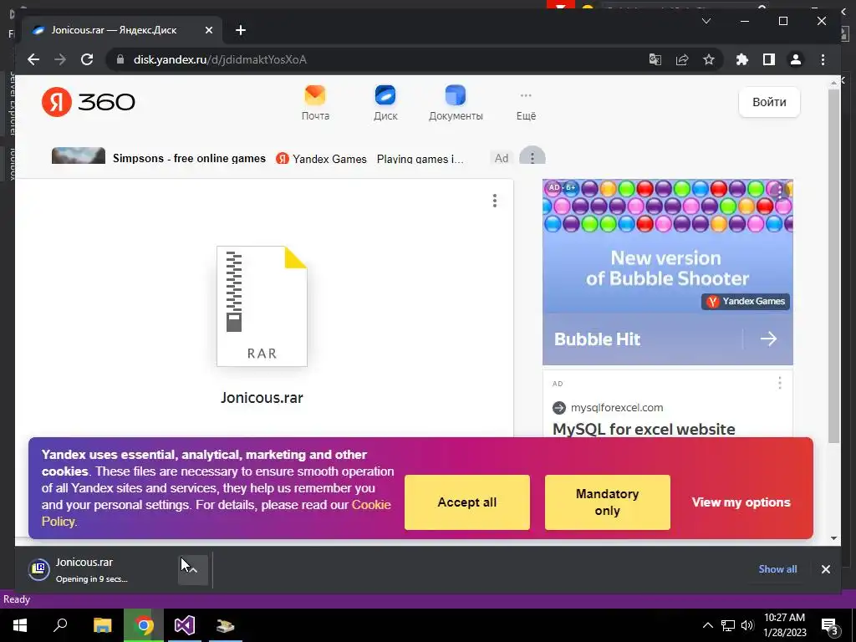Viewport: 856px width, 642px height.
Task: Open the MySQL ad options dots
Action: click(x=780, y=383)
